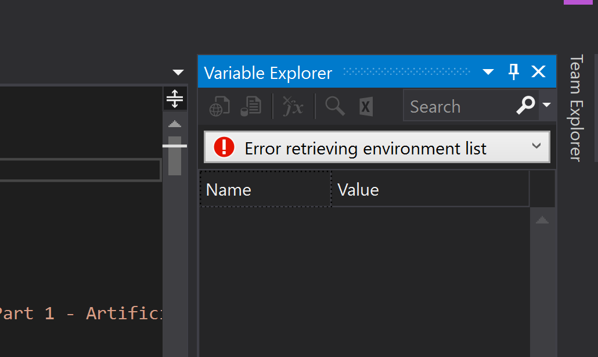Image resolution: width=598 pixels, height=357 pixels.
Task: Click the gray magnifier icon beside fx
Action: click(x=335, y=106)
